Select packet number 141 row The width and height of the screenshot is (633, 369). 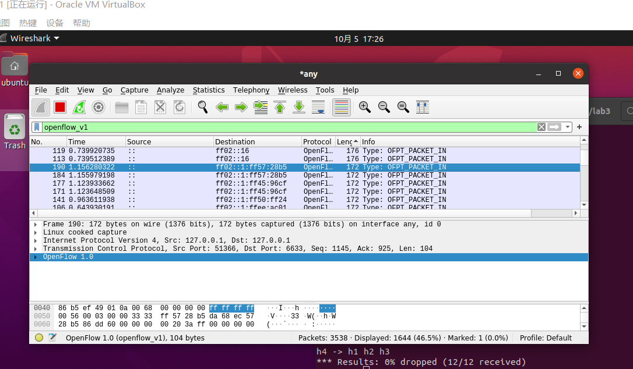(x=305, y=200)
